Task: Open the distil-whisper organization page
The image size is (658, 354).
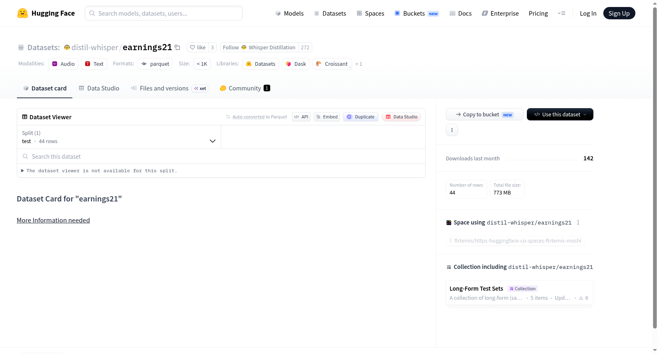Action: click(95, 47)
